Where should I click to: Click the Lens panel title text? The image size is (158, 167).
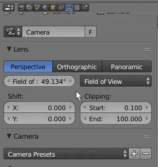[x=21, y=49]
